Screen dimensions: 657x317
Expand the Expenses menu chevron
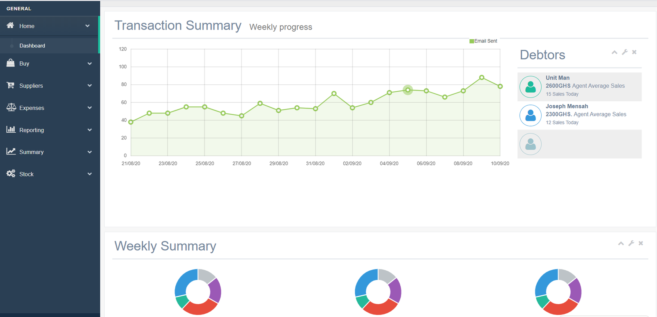click(90, 108)
